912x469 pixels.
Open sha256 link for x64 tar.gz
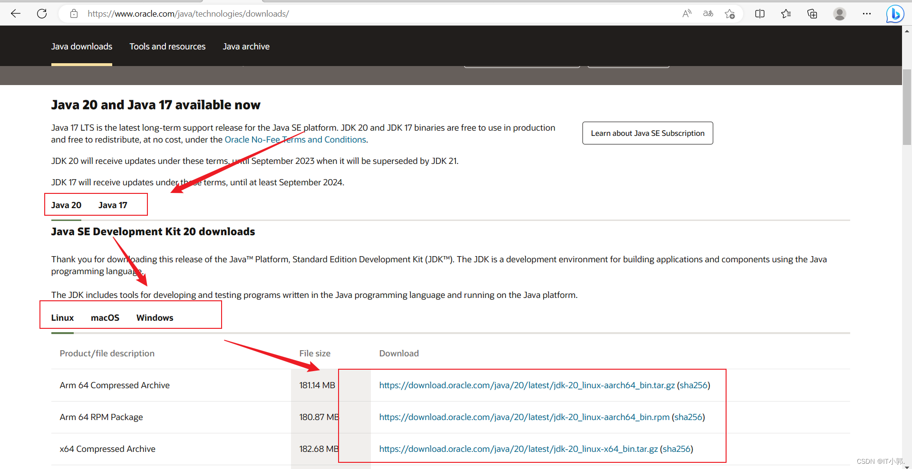677,449
